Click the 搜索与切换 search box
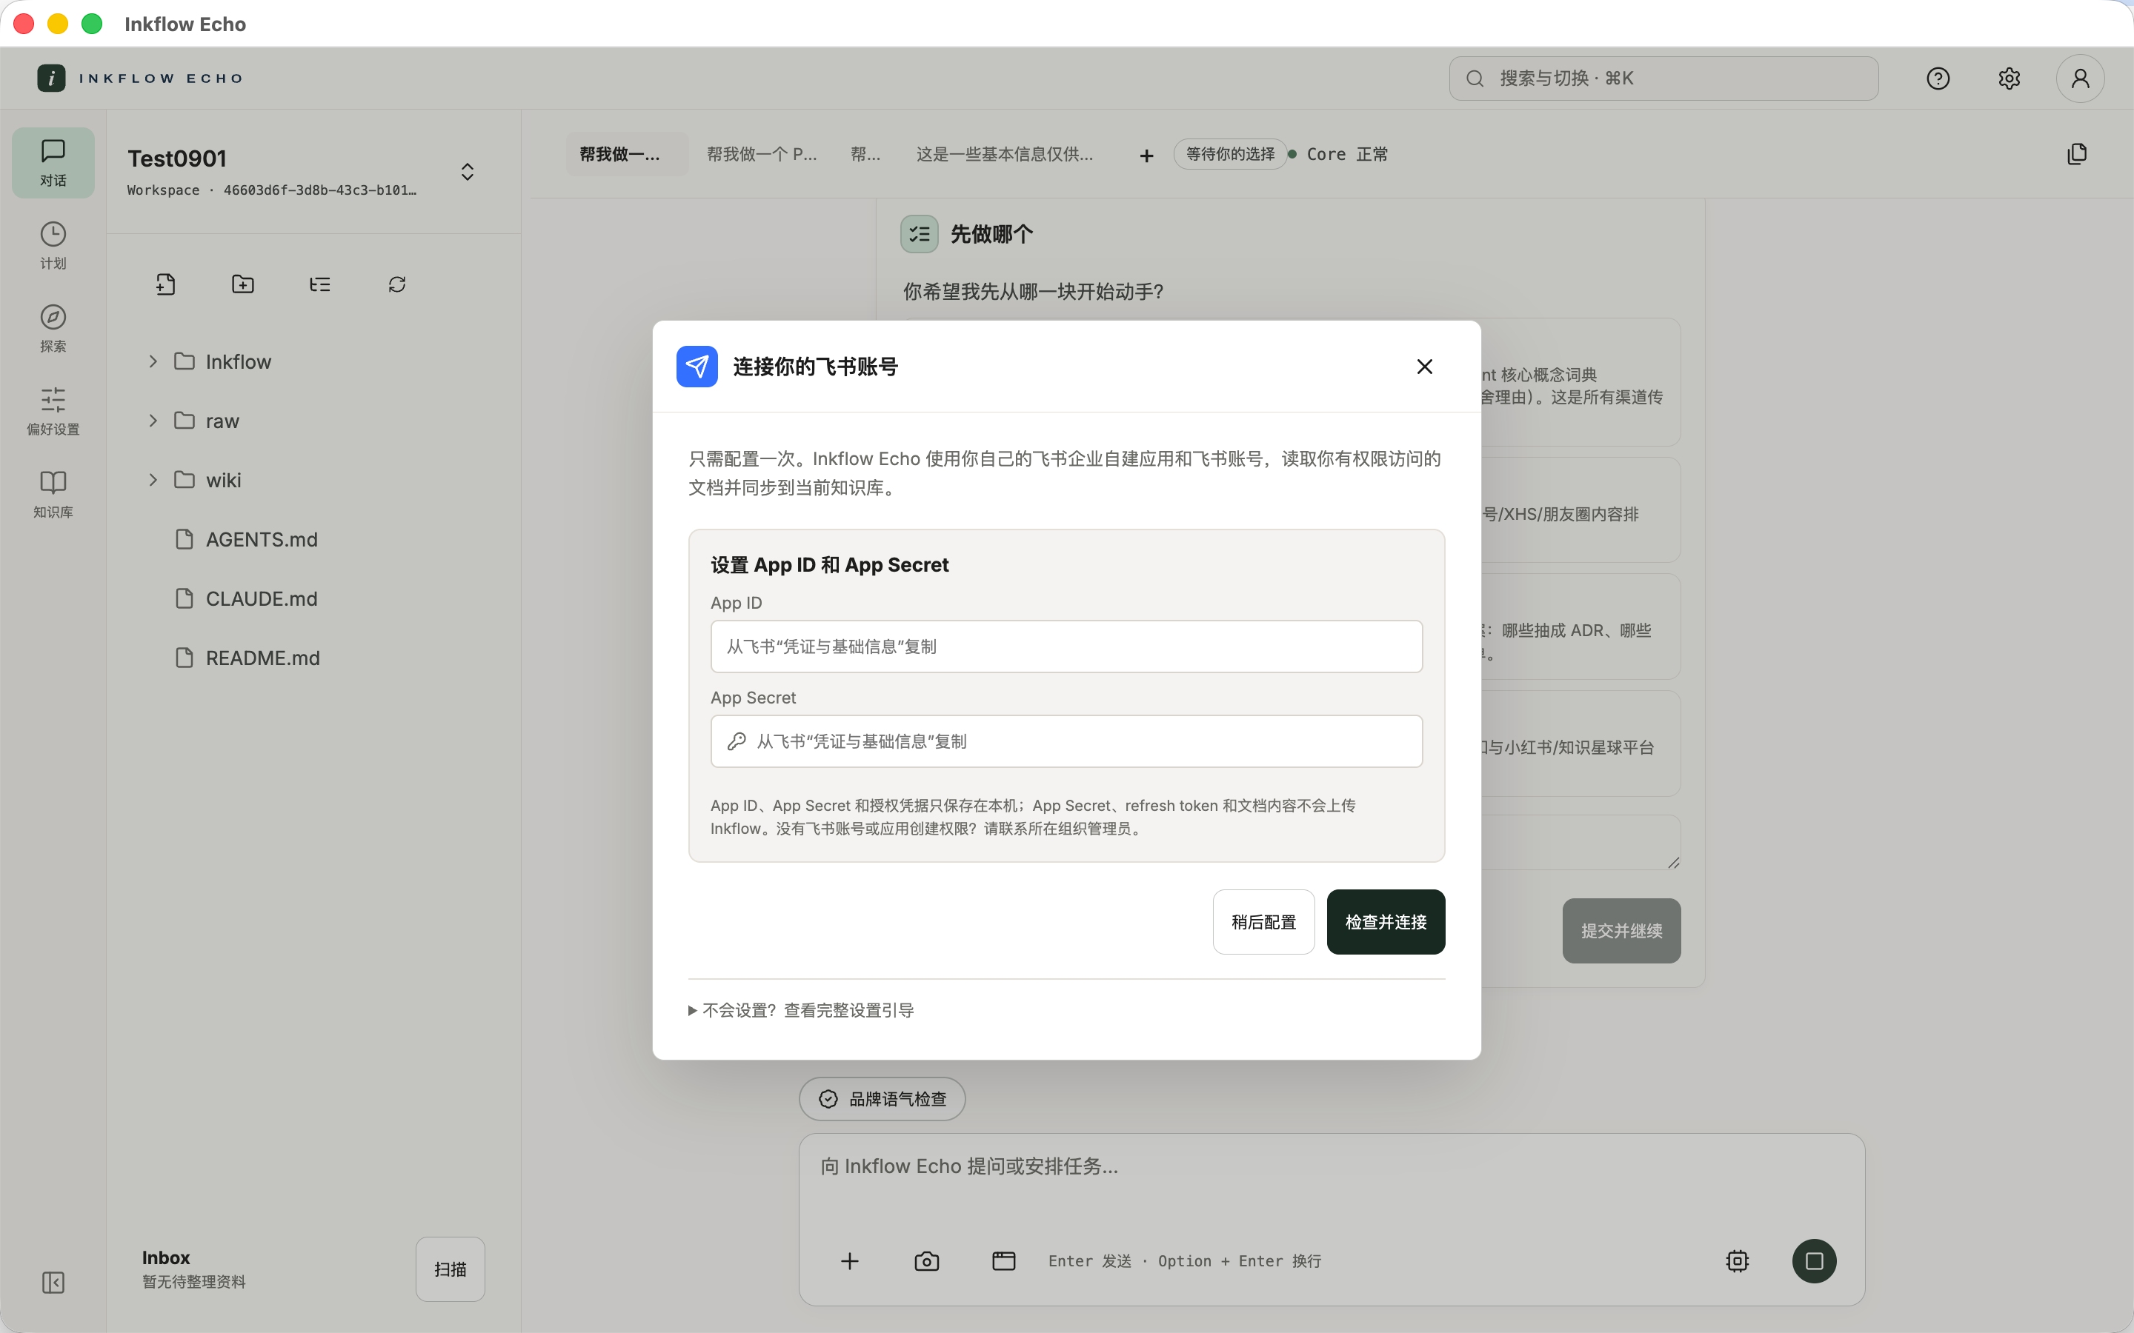Viewport: 2134px width, 1333px height. [x=1663, y=78]
